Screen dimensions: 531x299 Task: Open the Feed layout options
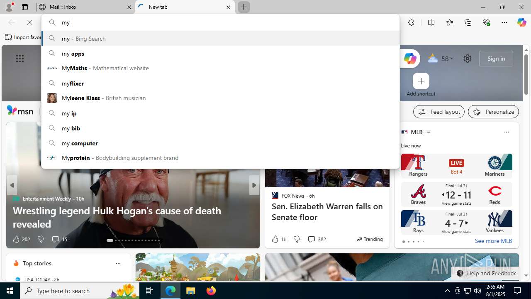point(439,112)
